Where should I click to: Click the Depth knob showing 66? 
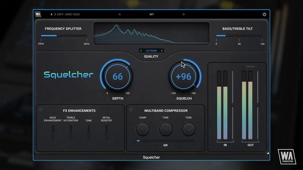point(117,76)
